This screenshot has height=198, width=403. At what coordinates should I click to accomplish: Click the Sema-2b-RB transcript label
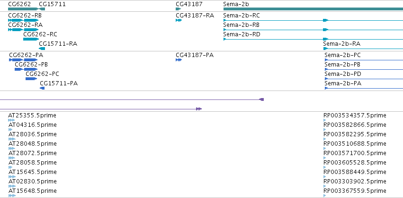[241, 25]
